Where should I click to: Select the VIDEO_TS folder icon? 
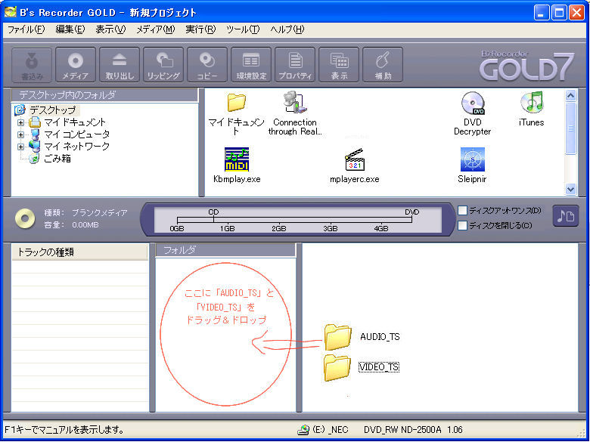click(x=337, y=367)
